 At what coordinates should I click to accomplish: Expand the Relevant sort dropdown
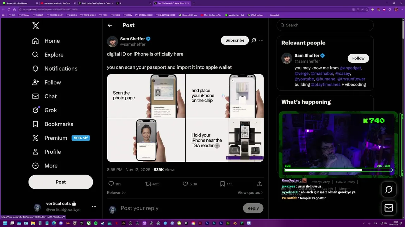[117, 193]
